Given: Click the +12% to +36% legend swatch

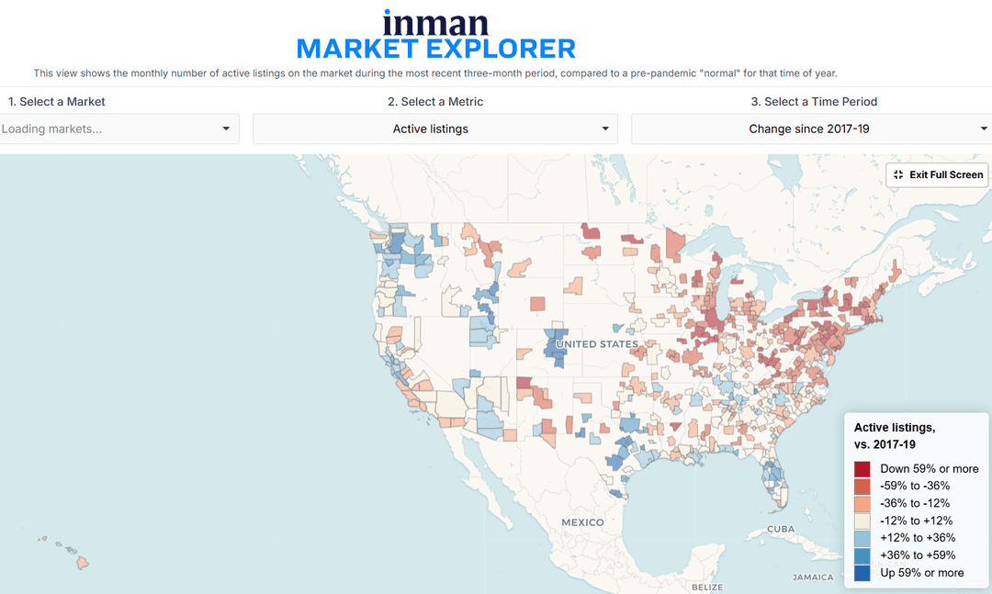Looking at the screenshot, I should coord(862,538).
